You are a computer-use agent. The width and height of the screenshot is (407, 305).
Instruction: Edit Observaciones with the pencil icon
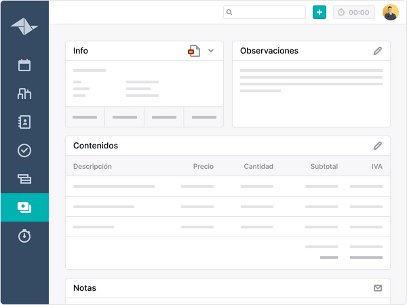click(378, 51)
